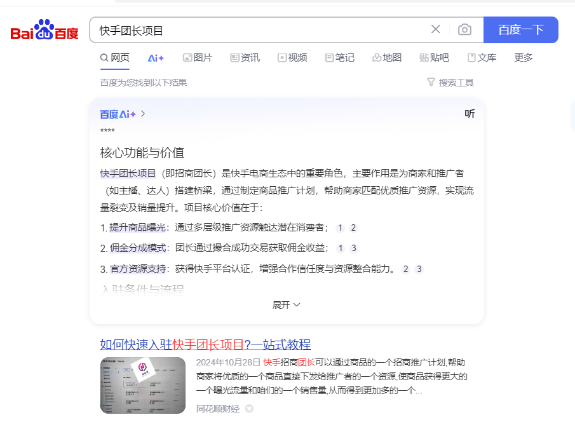Click citation 1 after 佣金分成模式 line
The height and width of the screenshot is (429, 575).
[x=341, y=249]
